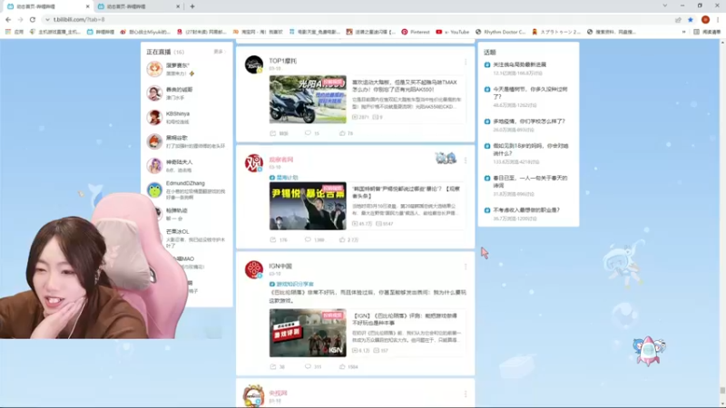Open the YouTube bookmark
Viewport: 726px width, 408px height.
453,32
